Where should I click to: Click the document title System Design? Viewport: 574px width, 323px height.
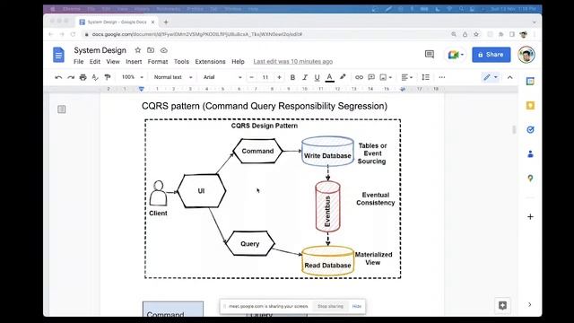point(100,50)
